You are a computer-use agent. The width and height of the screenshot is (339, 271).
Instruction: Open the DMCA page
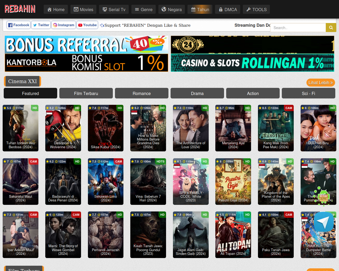pyautogui.click(x=228, y=10)
